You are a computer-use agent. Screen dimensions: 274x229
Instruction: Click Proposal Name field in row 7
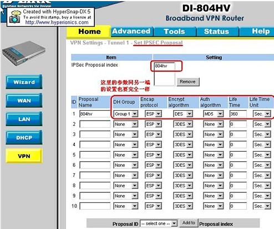click(95, 175)
